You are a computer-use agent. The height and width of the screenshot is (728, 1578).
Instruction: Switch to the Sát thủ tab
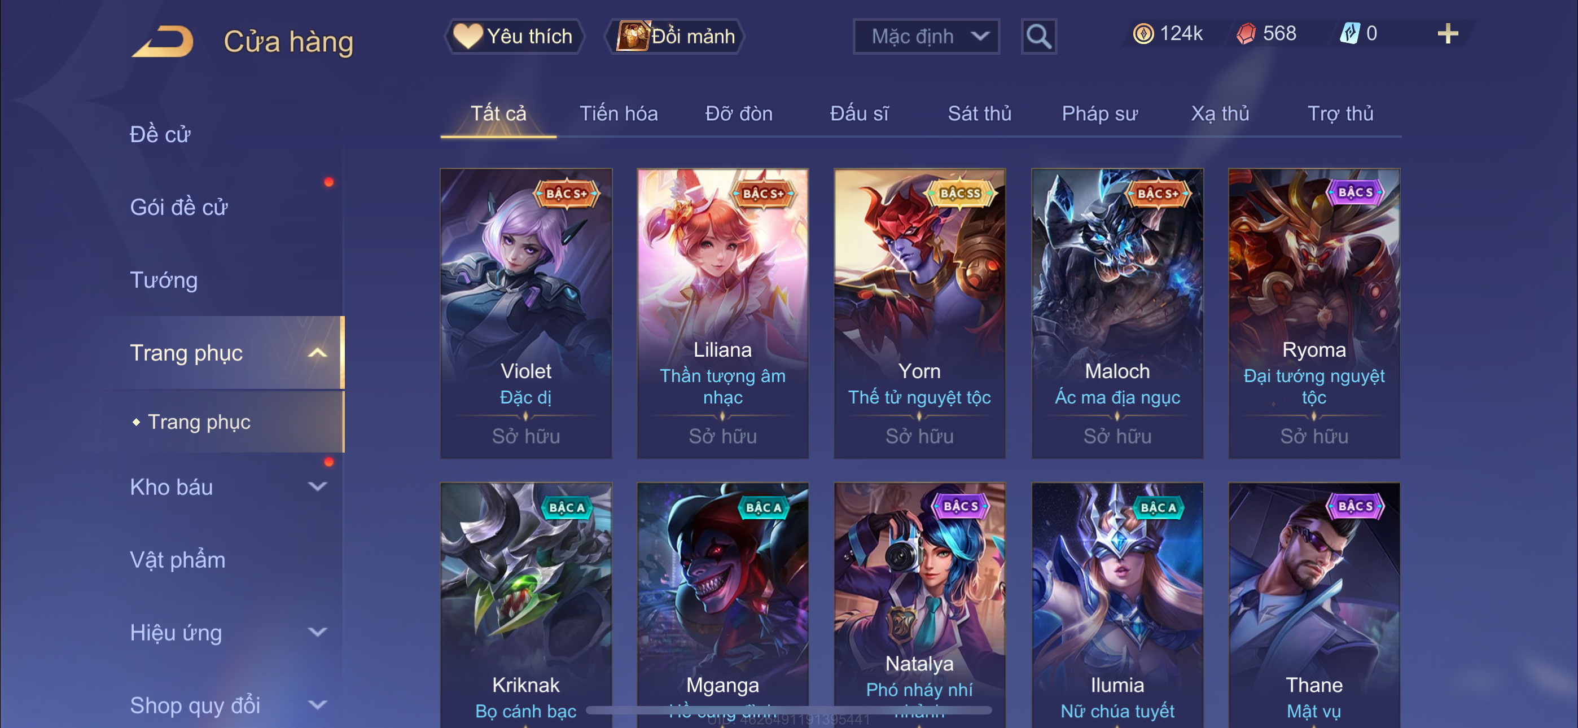(979, 114)
